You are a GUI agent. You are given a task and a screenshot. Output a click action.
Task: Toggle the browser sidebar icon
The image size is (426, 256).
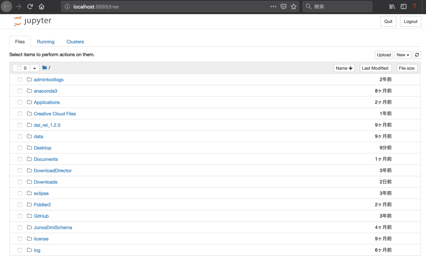[404, 7]
